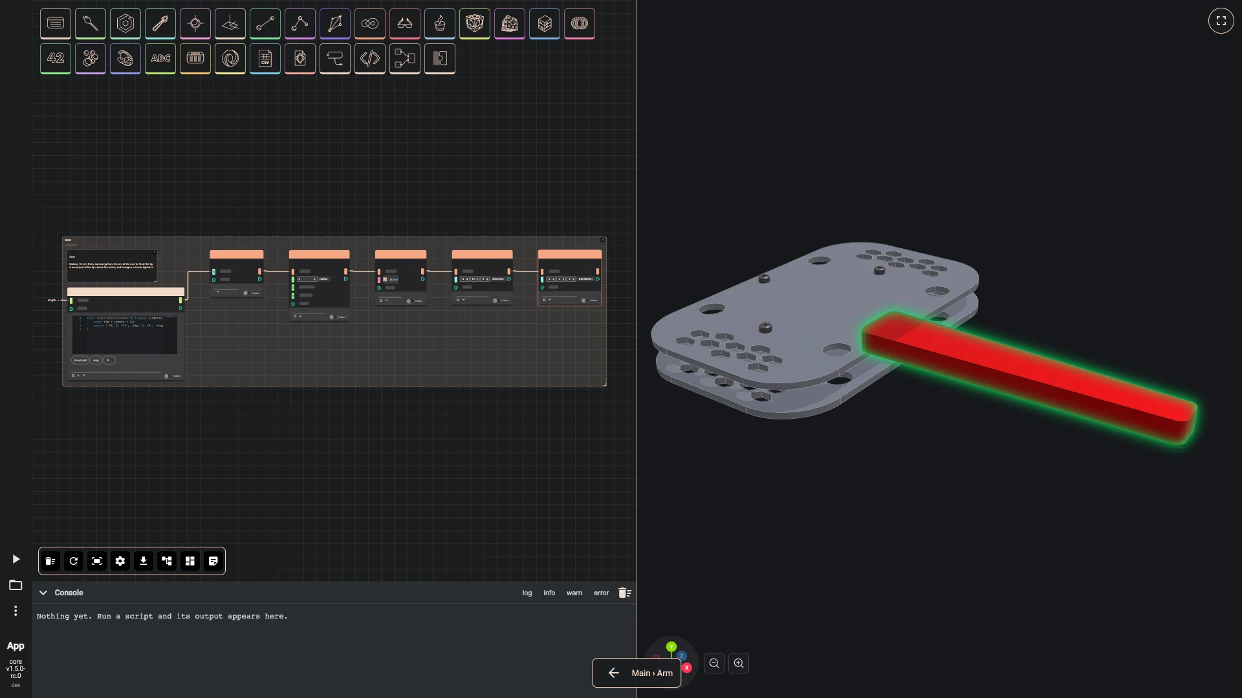Select the two-point line segment icon
1242x698 pixels.
tap(265, 24)
